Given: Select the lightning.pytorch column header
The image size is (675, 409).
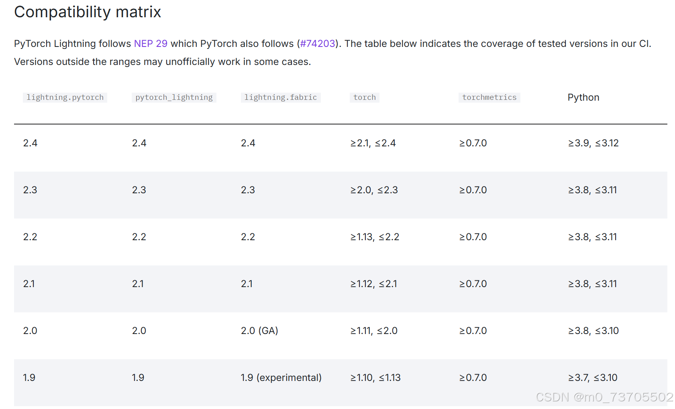Looking at the screenshot, I should pyautogui.click(x=65, y=97).
